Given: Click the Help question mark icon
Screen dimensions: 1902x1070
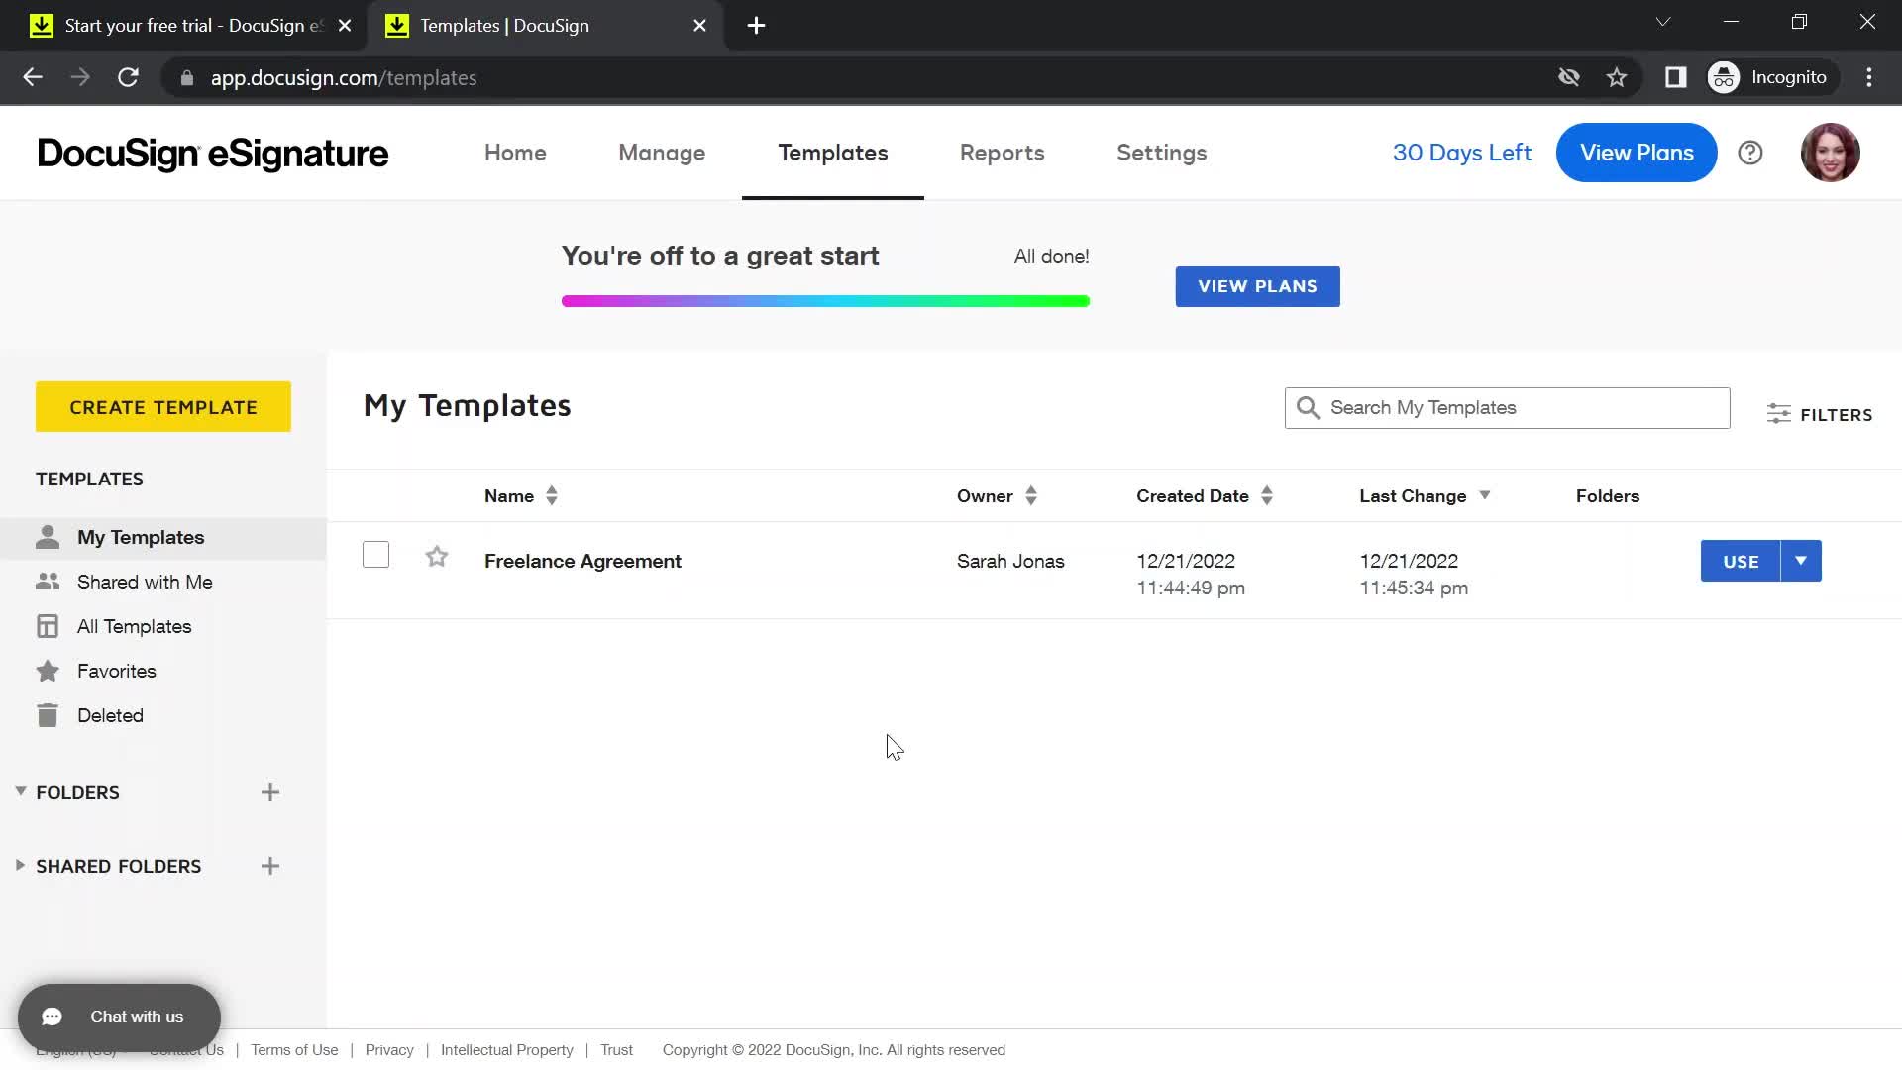Looking at the screenshot, I should pos(1749,153).
